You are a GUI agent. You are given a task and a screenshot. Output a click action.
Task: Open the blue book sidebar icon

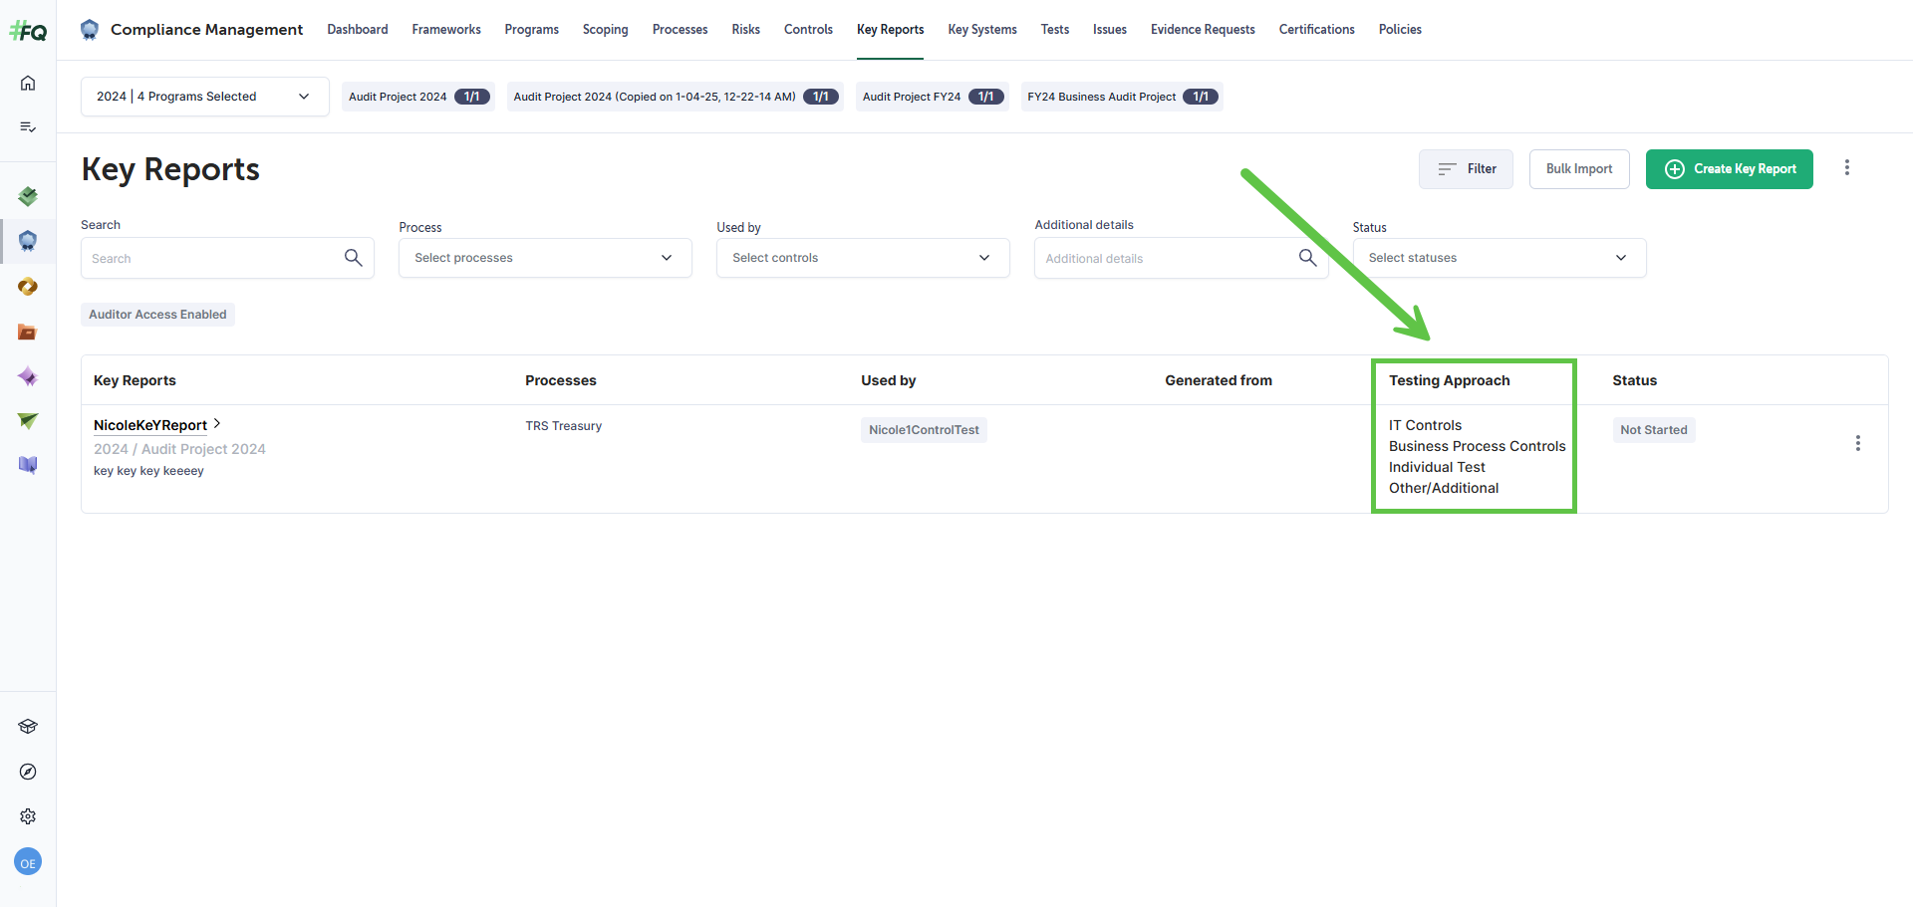click(28, 465)
